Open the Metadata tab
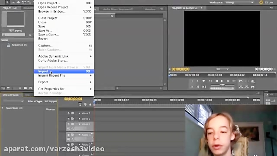This screenshot has width=277, height=156. pyautogui.click(x=150, y=9)
